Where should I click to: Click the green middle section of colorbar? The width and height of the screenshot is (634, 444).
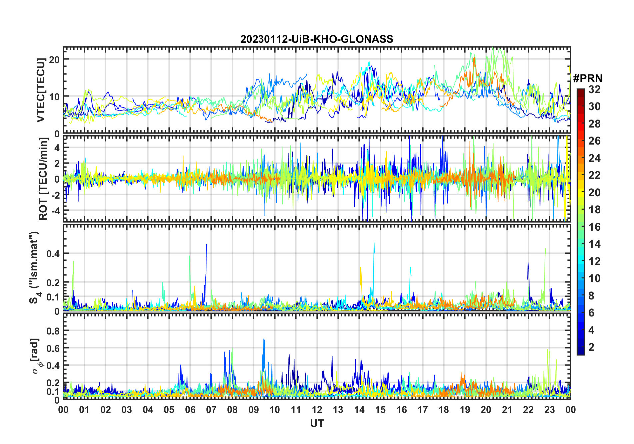click(x=580, y=227)
